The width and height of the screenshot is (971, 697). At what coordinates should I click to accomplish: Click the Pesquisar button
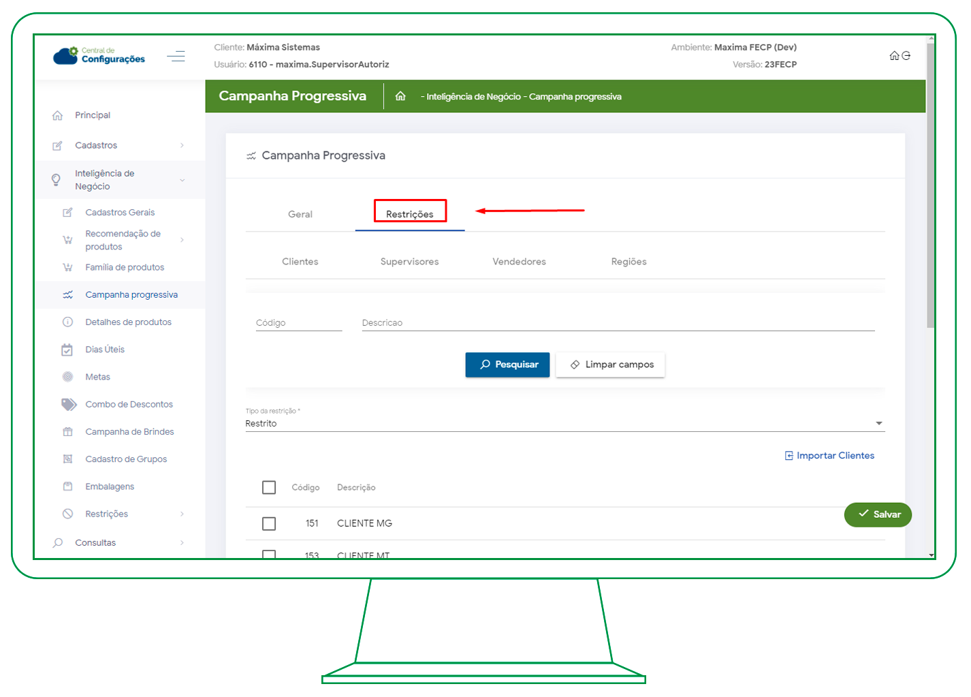click(x=507, y=365)
